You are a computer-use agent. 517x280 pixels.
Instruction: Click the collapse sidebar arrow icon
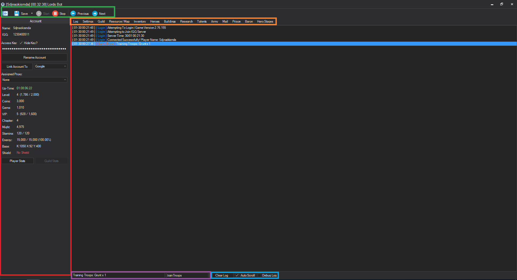click(x=5, y=13)
